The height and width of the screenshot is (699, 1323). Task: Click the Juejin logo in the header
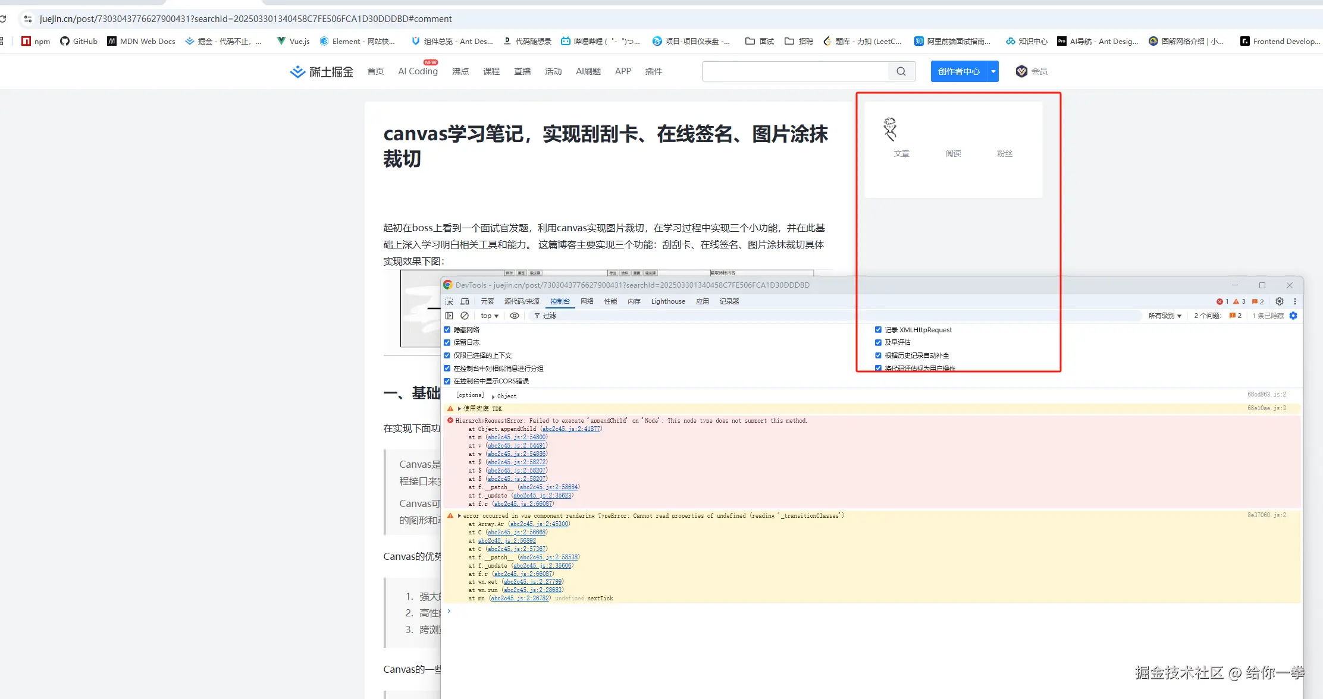click(321, 71)
